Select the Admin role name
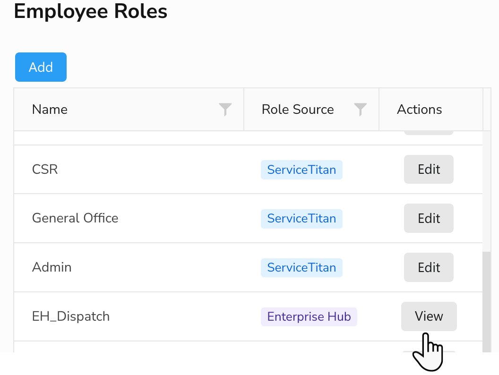This screenshot has height=375, width=499. (x=52, y=267)
